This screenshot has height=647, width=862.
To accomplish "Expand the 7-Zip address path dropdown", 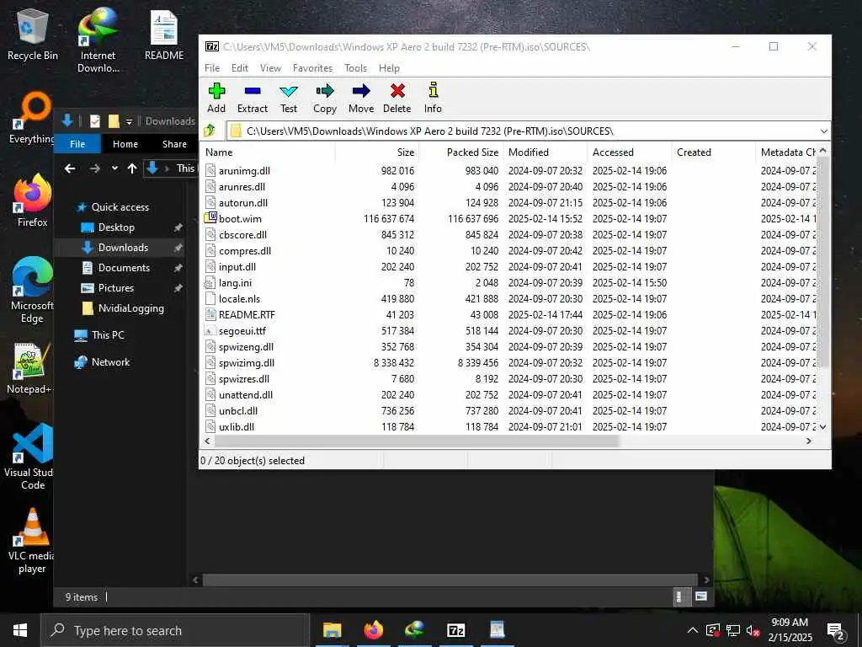I will point(823,131).
